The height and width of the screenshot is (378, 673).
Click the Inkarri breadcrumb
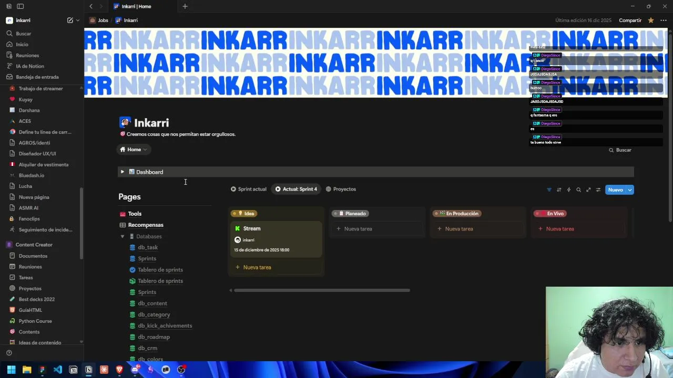(127, 20)
